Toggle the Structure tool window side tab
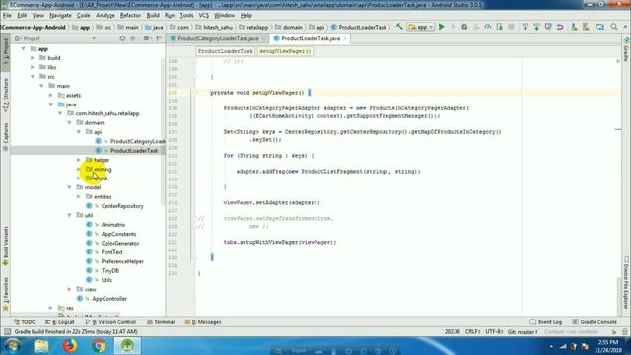This screenshot has width=631, height=355. [6, 95]
